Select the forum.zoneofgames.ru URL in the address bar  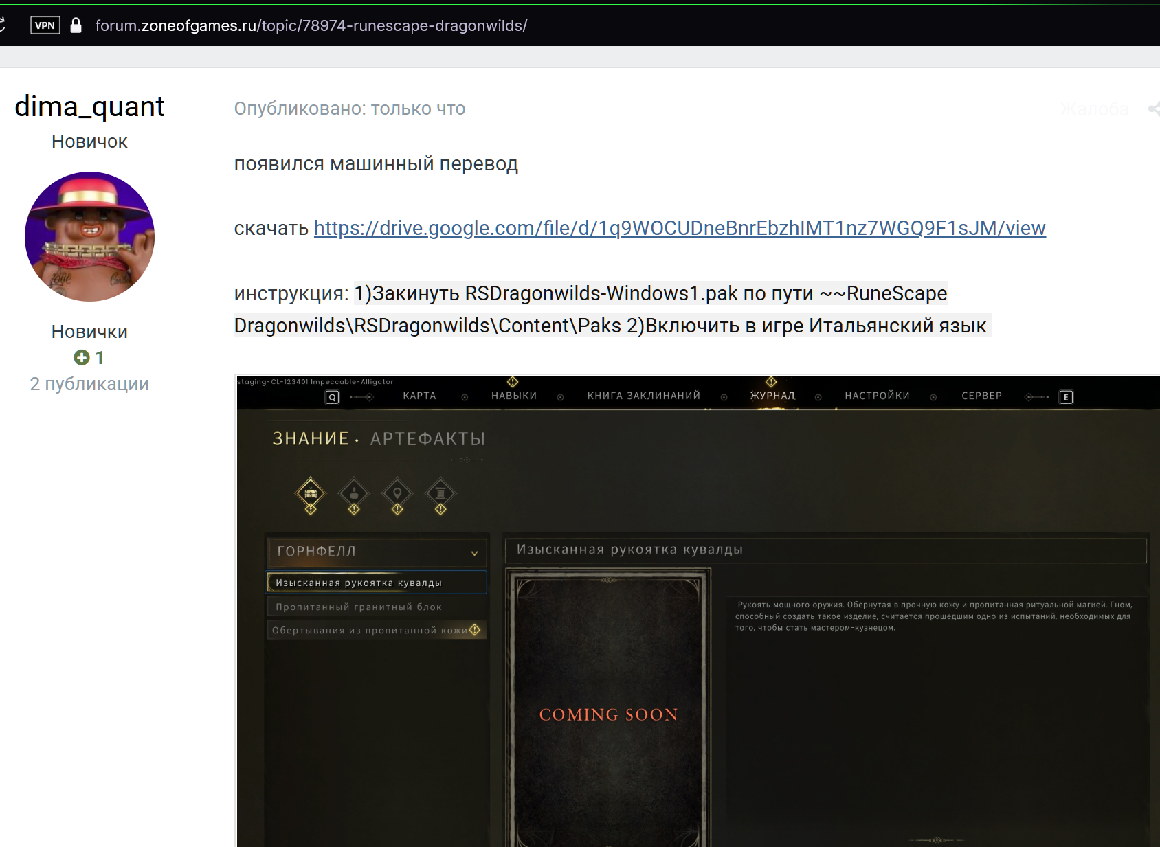coord(311,26)
